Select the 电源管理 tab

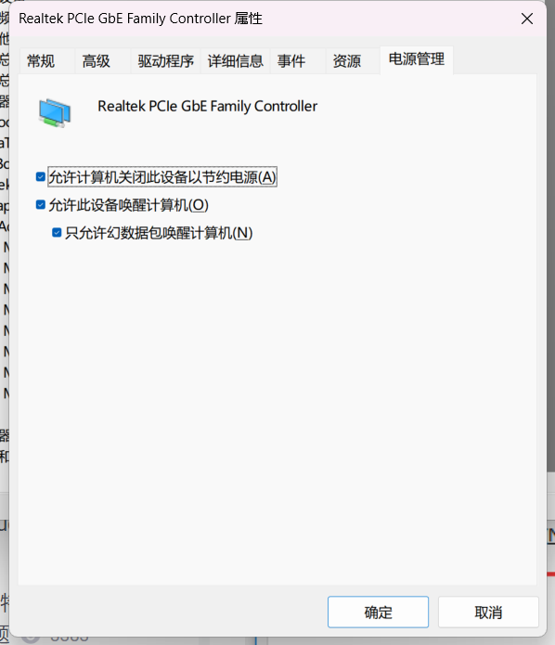417,59
